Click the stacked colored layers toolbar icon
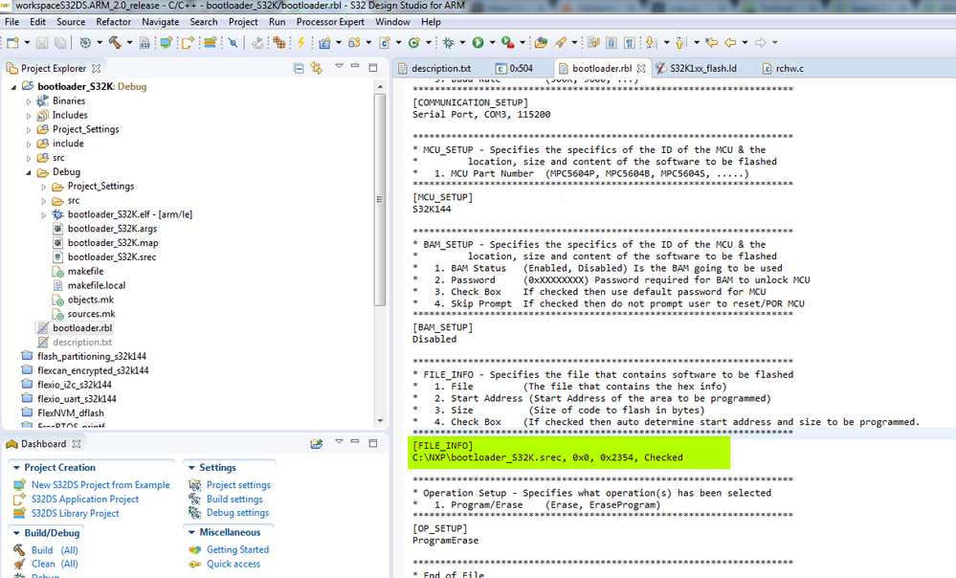The height and width of the screenshot is (578, 956). click(211, 43)
